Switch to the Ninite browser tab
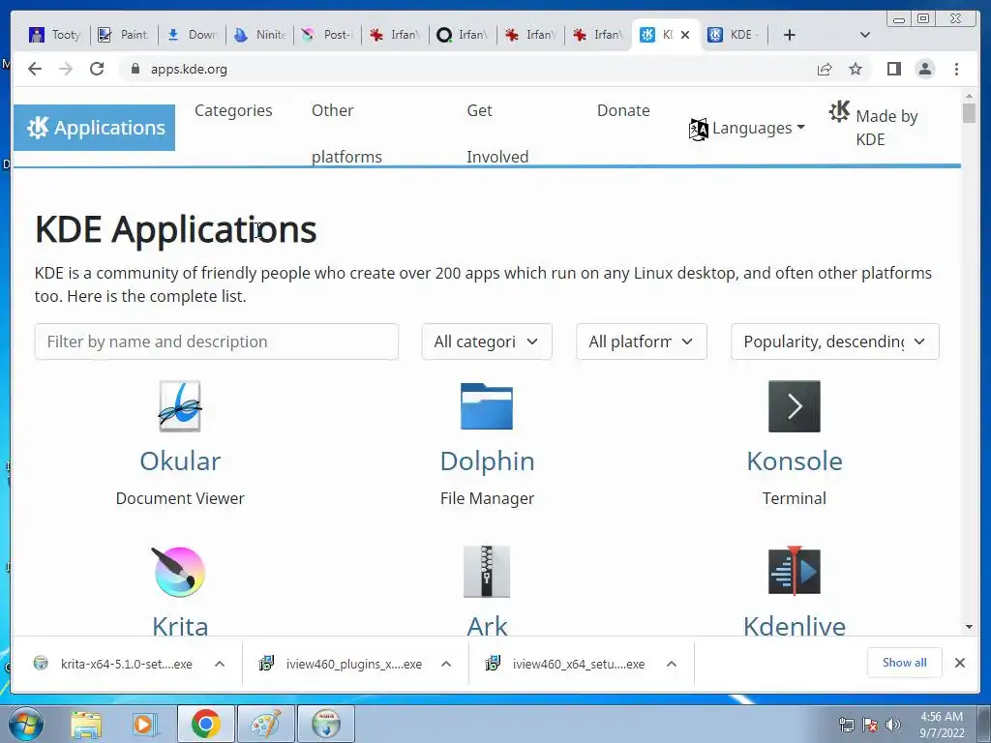Viewport: 991px width, 743px height. 259,35
